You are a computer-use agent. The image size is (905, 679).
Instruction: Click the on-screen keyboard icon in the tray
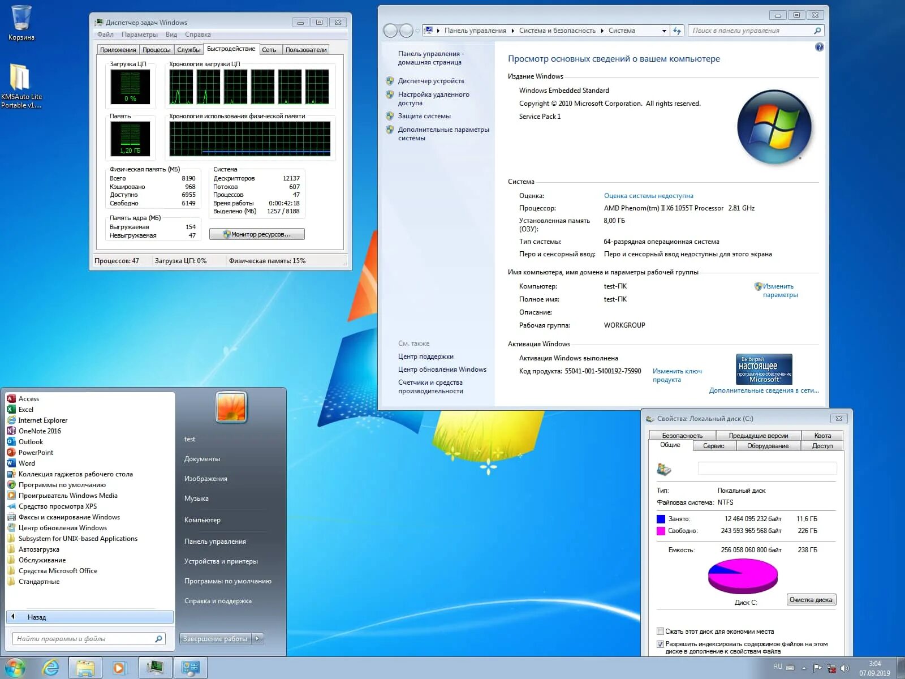click(790, 668)
